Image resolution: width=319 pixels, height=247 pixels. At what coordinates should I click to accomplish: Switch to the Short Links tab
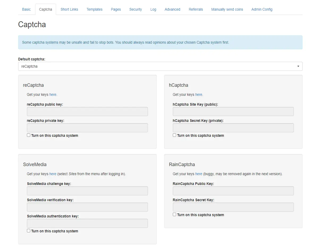point(69,9)
